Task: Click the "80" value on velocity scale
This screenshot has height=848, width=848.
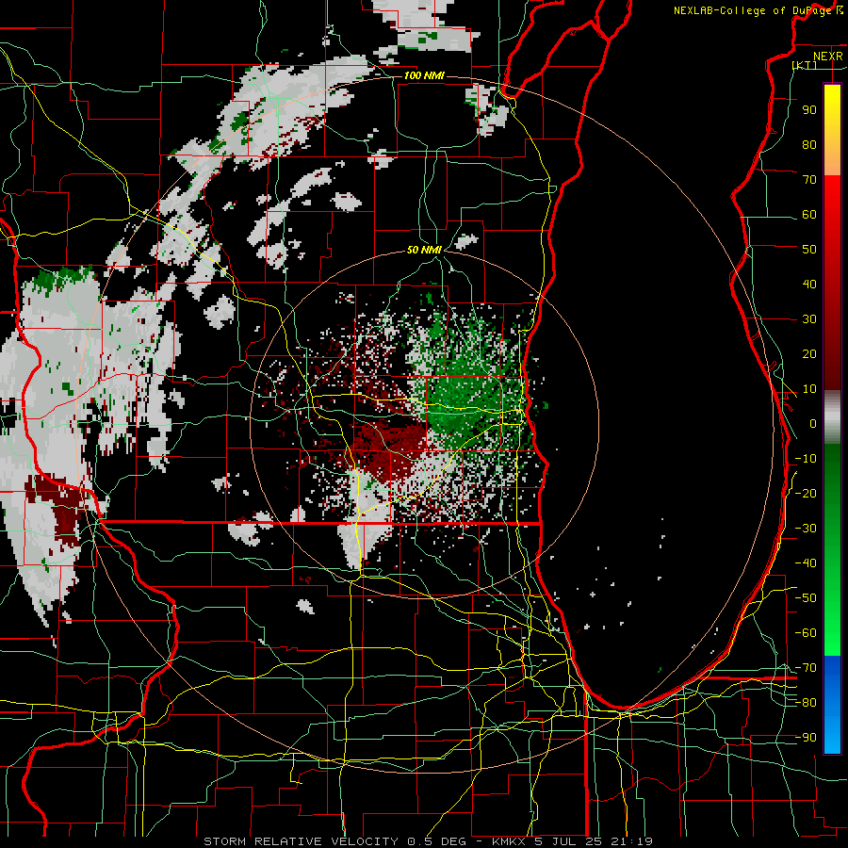Action: [809, 145]
